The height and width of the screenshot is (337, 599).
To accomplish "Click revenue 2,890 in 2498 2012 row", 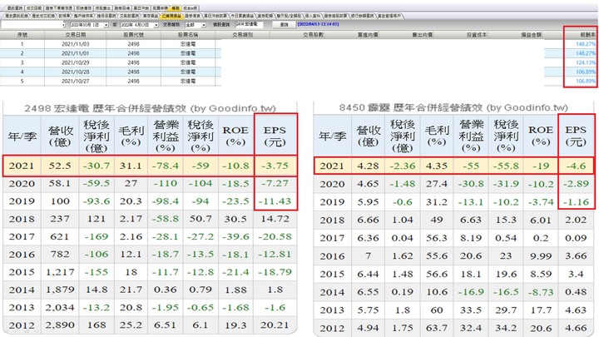I will pos(60,325).
